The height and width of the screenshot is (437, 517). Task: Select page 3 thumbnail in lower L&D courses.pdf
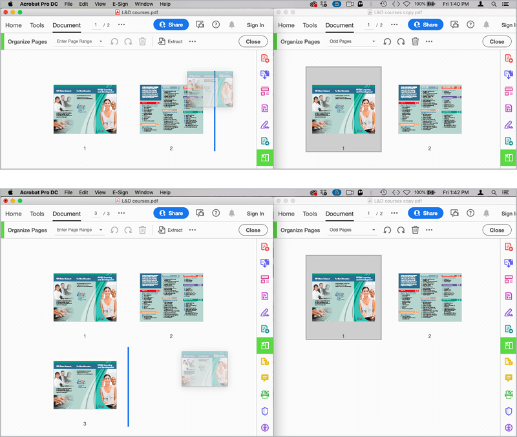tap(85, 385)
